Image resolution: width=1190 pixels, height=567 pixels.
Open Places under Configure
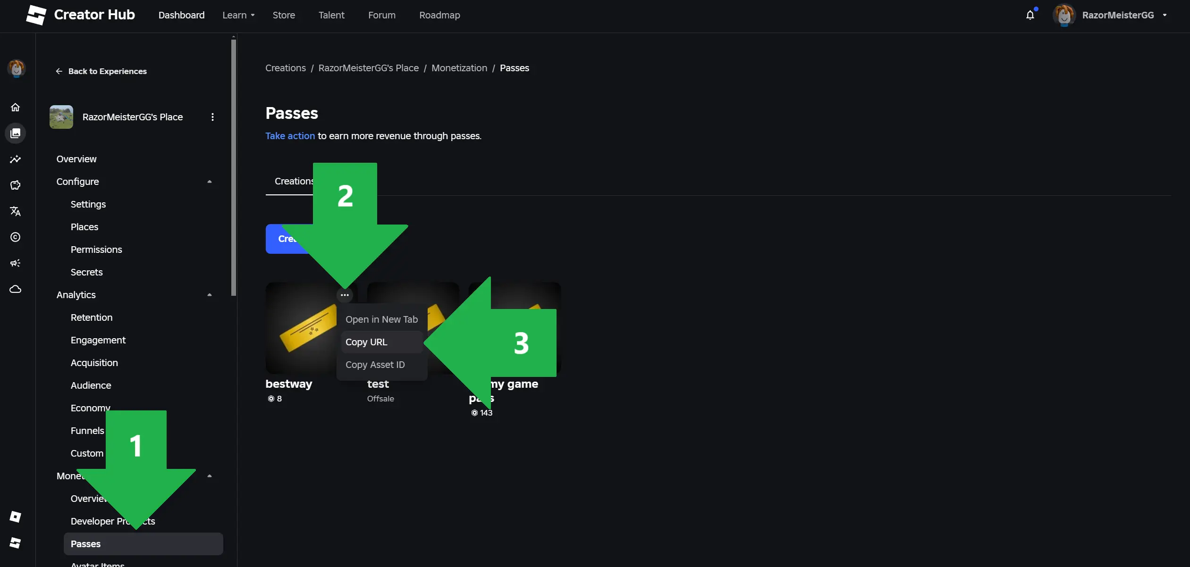(x=84, y=227)
